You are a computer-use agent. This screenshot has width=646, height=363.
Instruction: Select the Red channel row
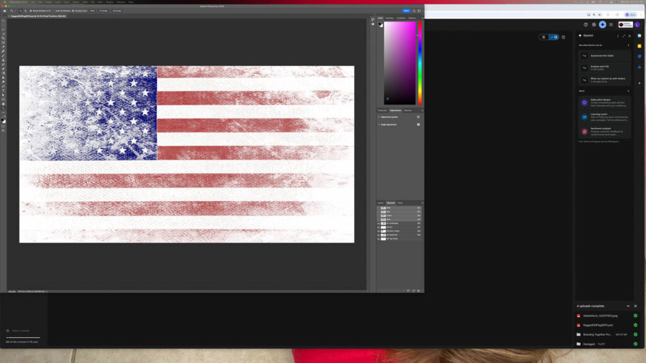(x=399, y=212)
